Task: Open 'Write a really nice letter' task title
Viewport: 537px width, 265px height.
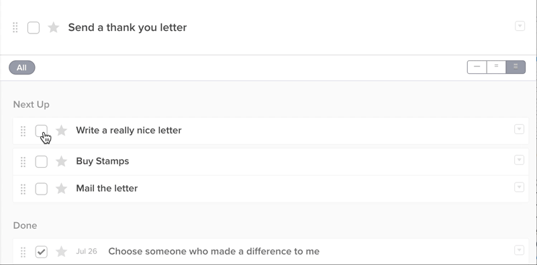Action: (129, 130)
